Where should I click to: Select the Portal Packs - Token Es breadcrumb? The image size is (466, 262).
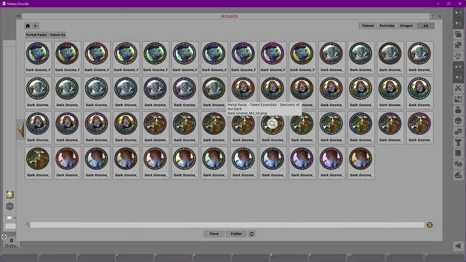click(x=45, y=35)
